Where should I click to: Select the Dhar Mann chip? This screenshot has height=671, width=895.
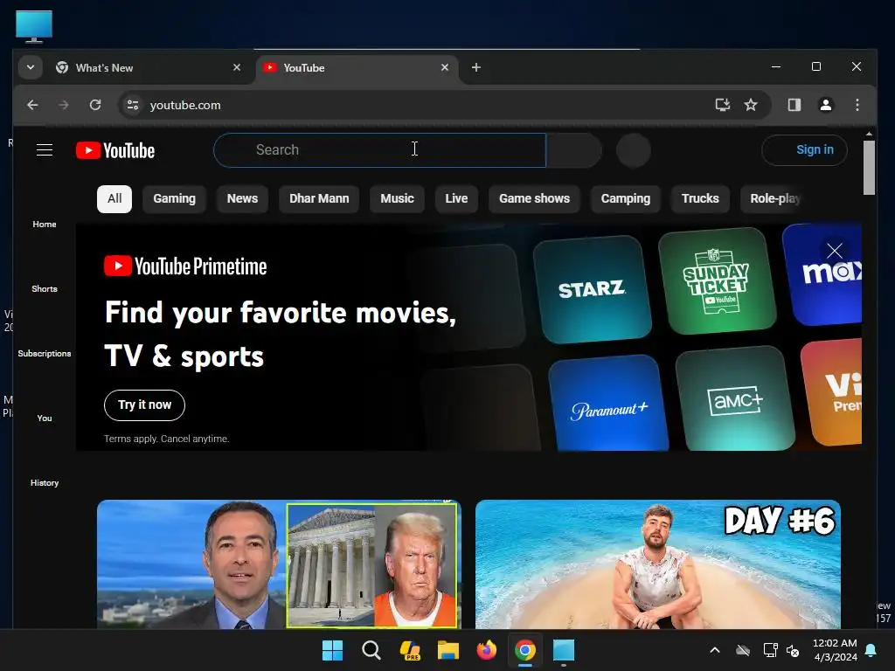[319, 198]
